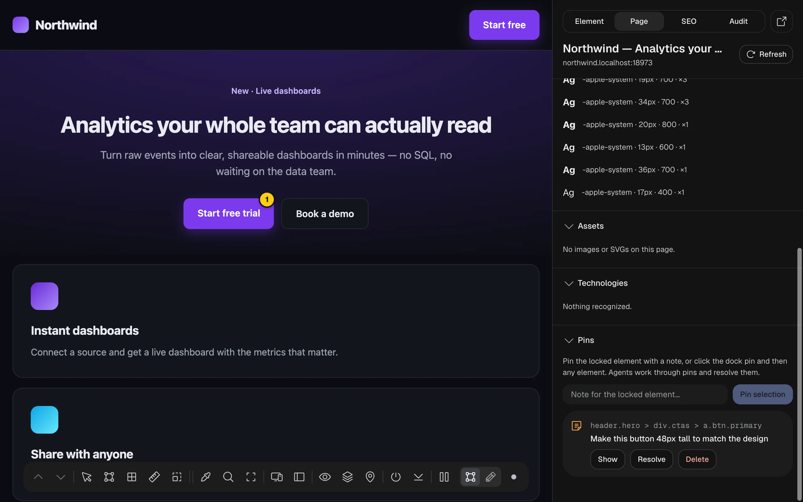The image size is (803, 502).
Task: Click the status dot at dock end
Action: coord(514,477)
